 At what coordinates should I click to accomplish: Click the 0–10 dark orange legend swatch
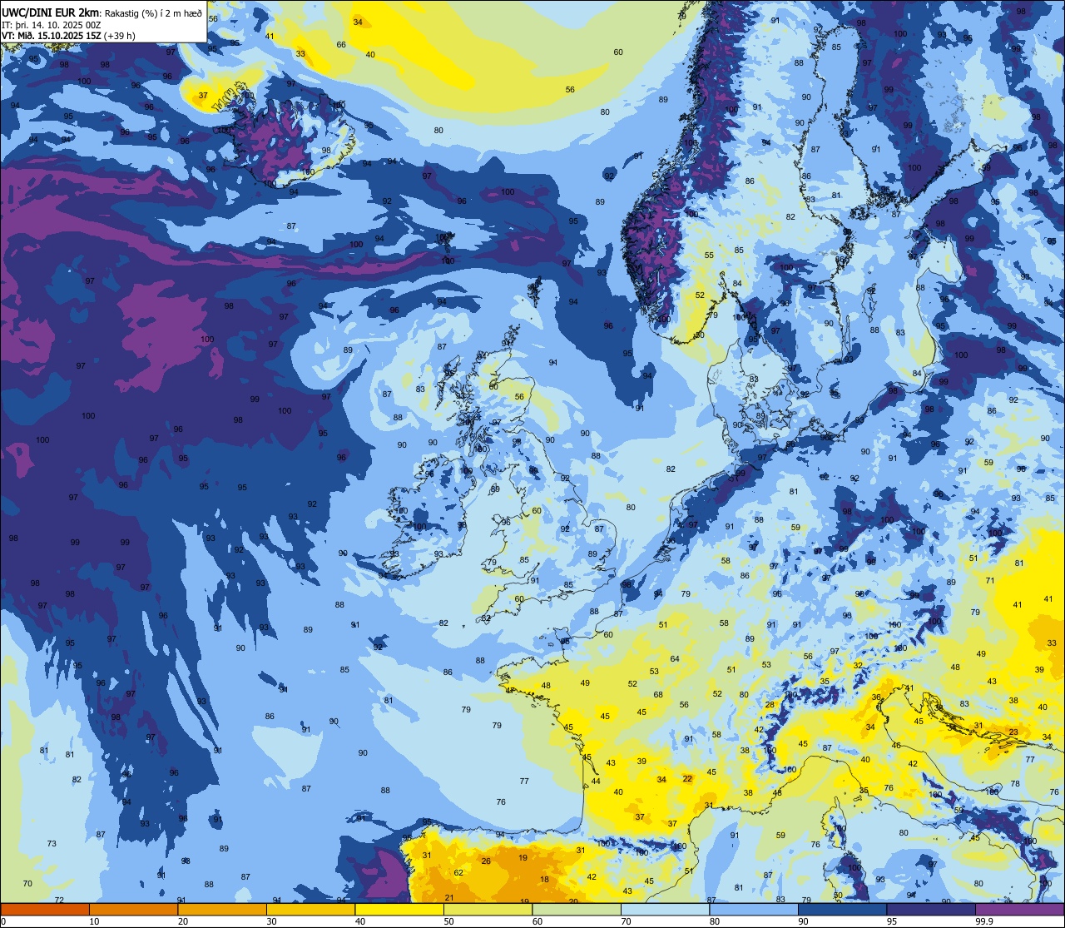coord(45,909)
